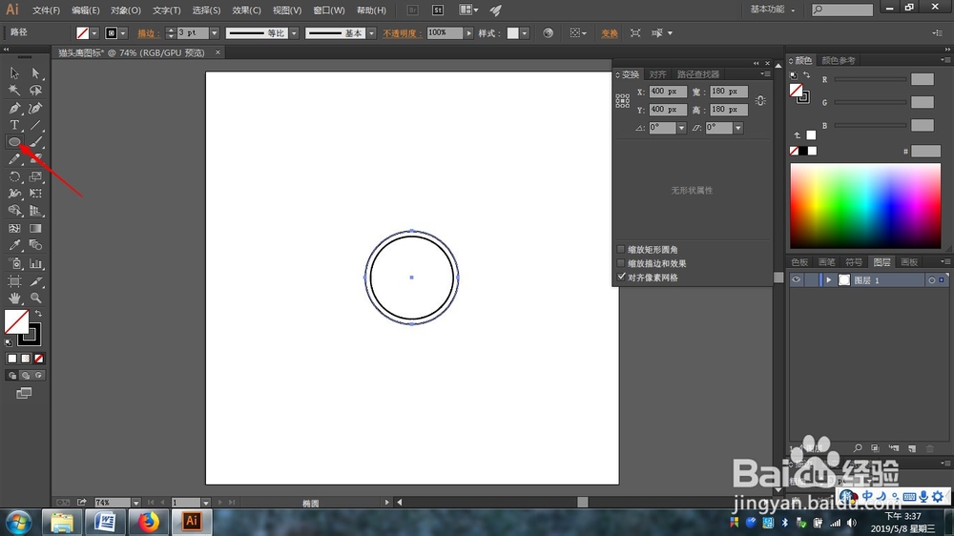
Task: Enable 缩放矩形圆角 checkbox
Action: pos(621,250)
